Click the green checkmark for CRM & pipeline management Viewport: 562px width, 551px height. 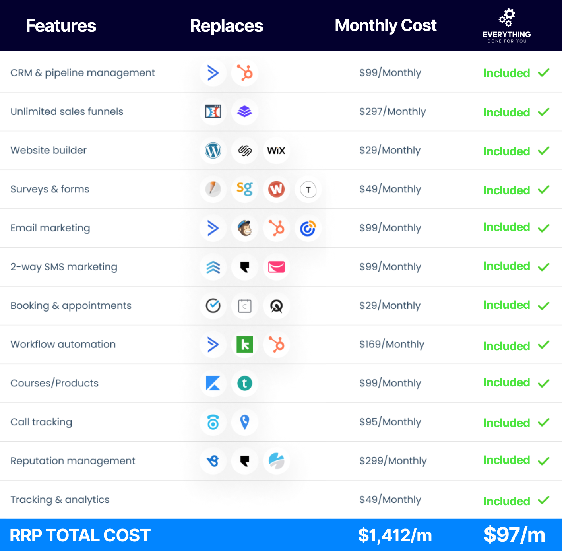click(543, 73)
